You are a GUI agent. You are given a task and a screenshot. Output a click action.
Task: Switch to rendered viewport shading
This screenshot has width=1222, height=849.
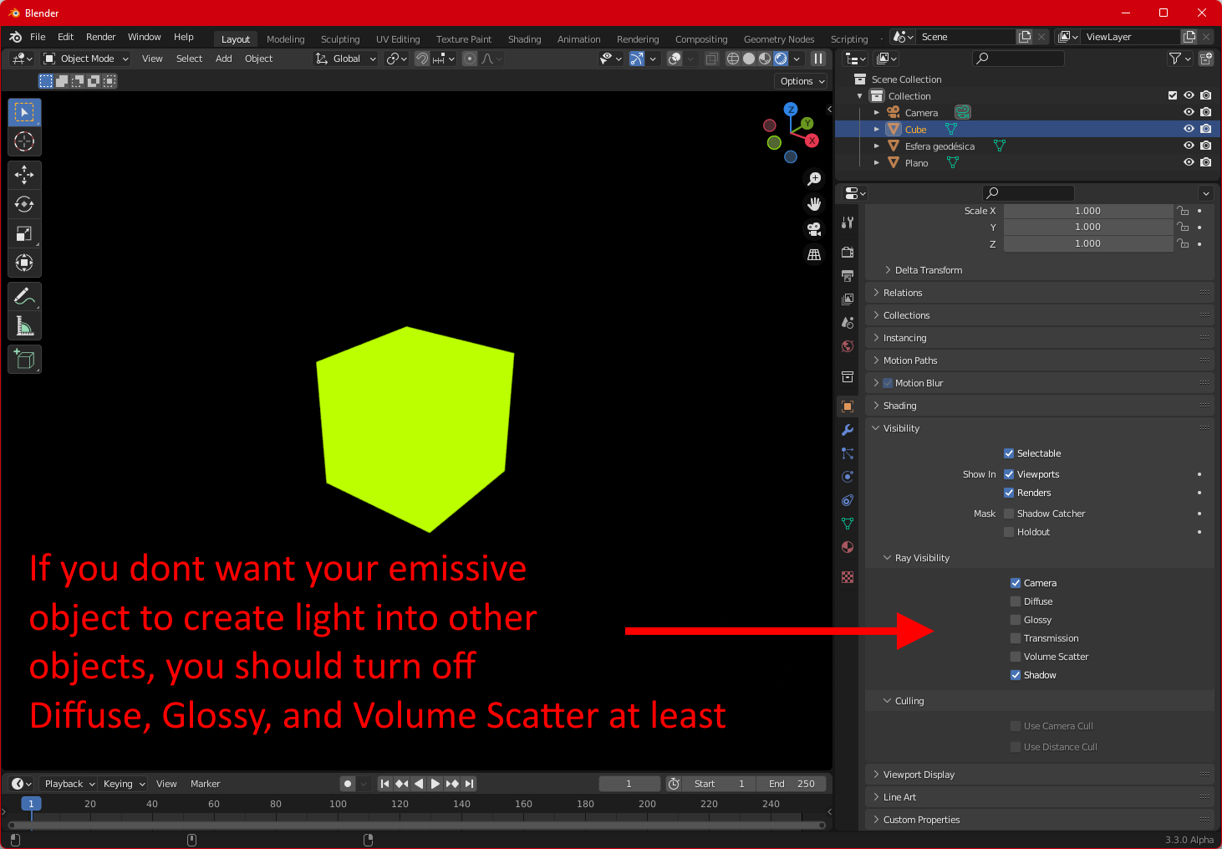tap(781, 59)
